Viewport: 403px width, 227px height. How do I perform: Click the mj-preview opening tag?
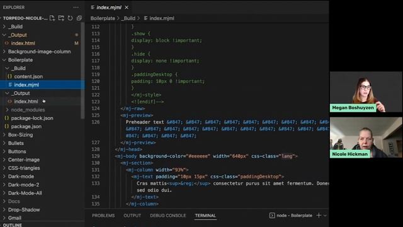[137, 115]
